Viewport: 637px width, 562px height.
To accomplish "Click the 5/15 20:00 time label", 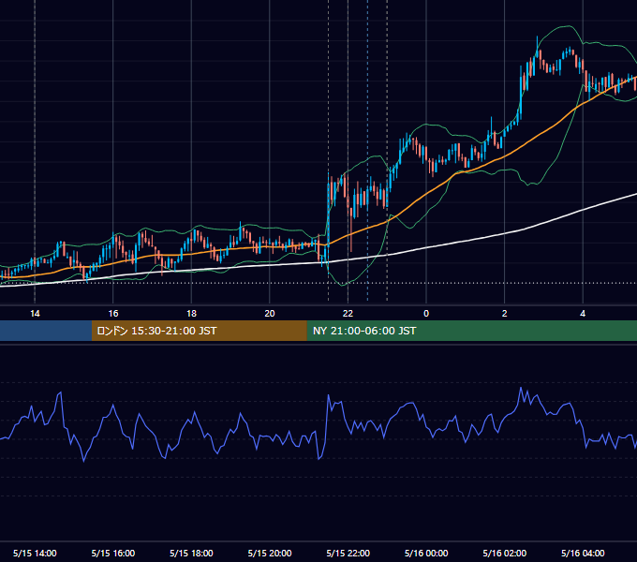I will (270, 553).
